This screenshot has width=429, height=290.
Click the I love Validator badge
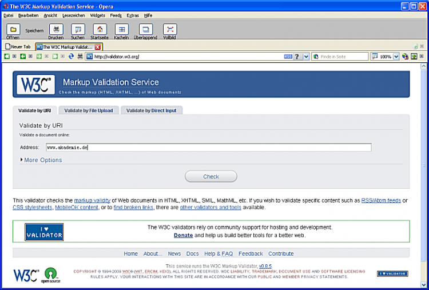coord(44,232)
